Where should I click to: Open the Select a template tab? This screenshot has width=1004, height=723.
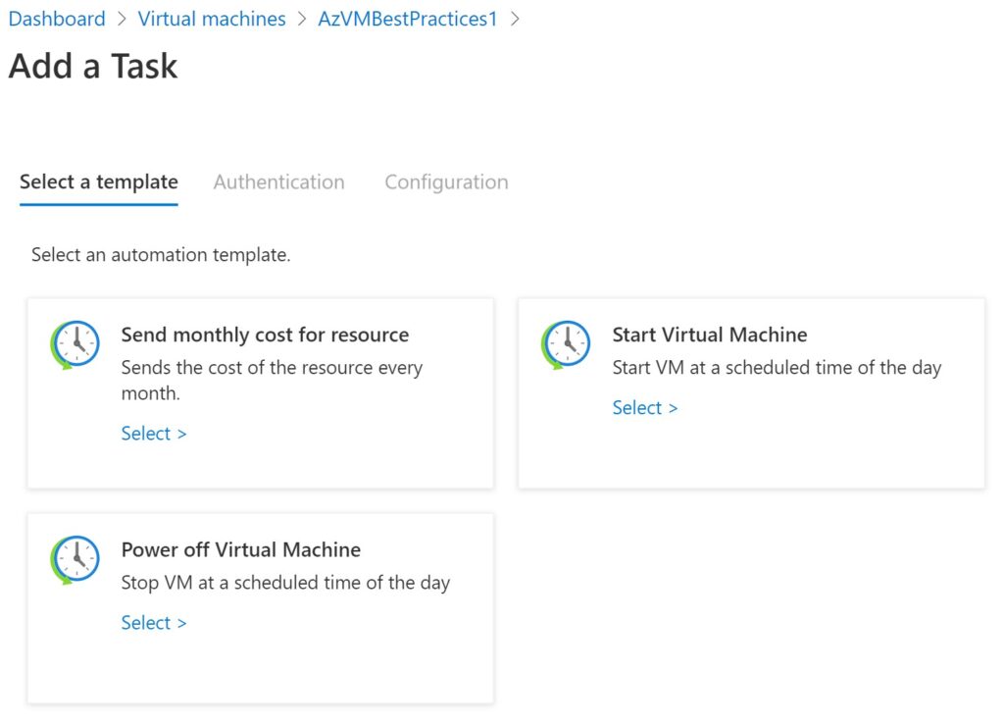pos(99,182)
